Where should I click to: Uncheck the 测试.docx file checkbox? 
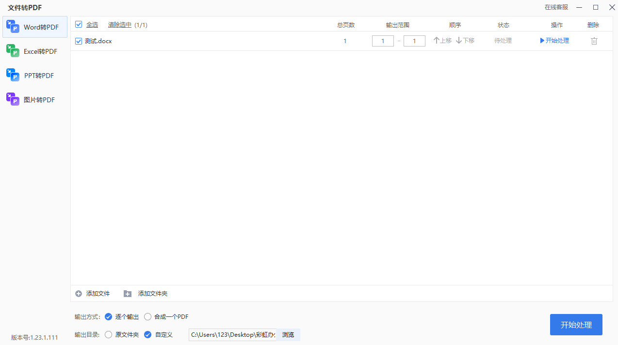click(x=79, y=41)
